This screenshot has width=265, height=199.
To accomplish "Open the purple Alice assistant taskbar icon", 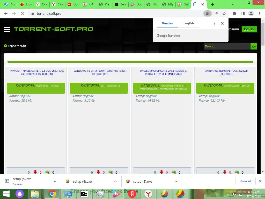I will click(20, 194).
